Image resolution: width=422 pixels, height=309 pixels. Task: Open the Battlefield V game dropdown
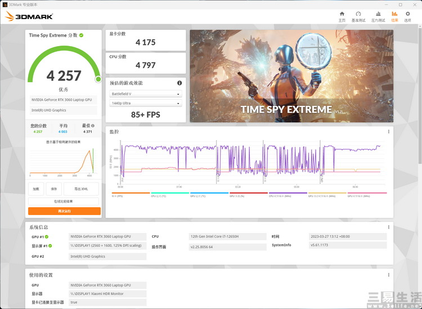tap(146, 94)
